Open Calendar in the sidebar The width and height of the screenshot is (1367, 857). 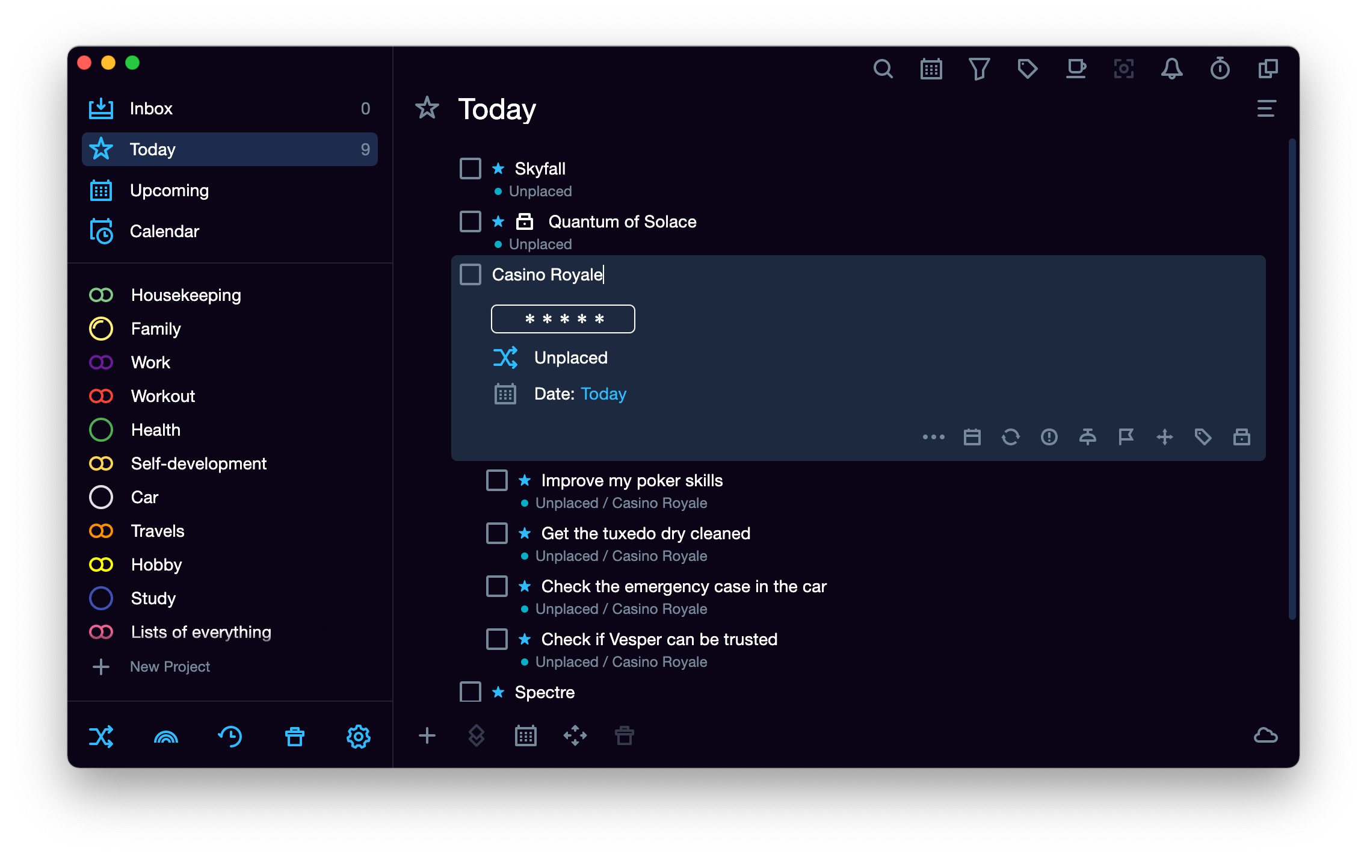pos(230,231)
